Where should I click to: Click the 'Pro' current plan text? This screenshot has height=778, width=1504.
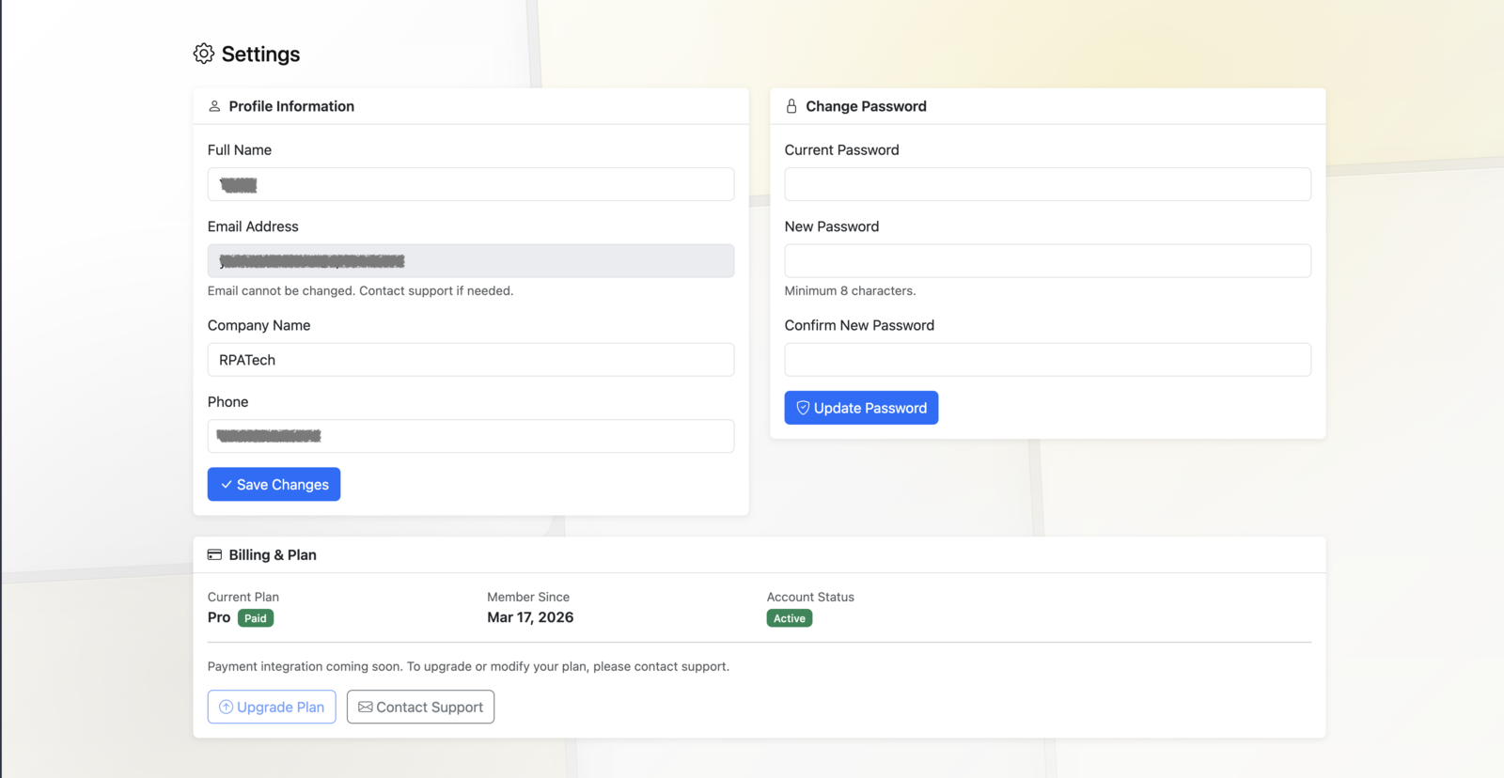pyautogui.click(x=219, y=617)
